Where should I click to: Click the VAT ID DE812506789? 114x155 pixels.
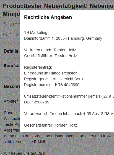pos(37,102)
